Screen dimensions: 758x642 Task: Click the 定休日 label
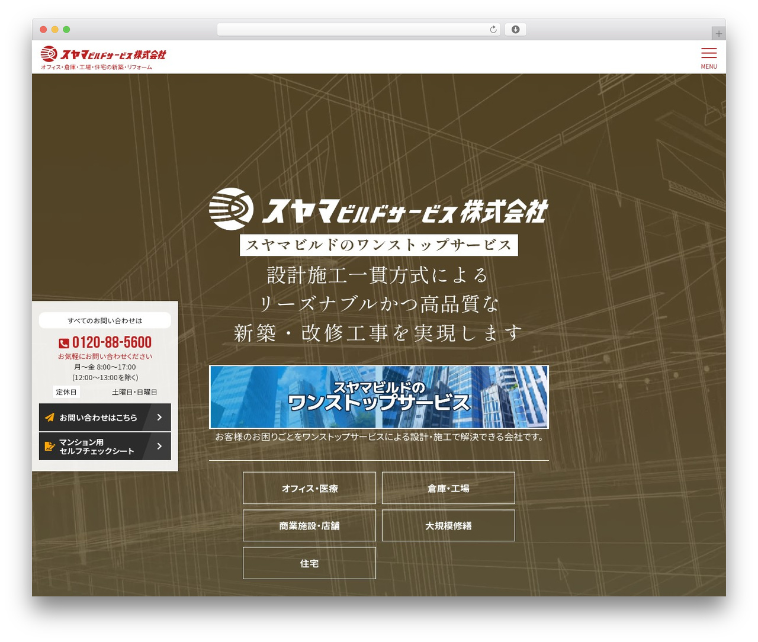coord(66,392)
